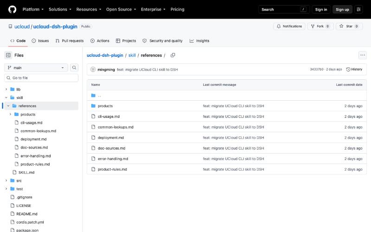Open the Insights tab

pos(199,41)
